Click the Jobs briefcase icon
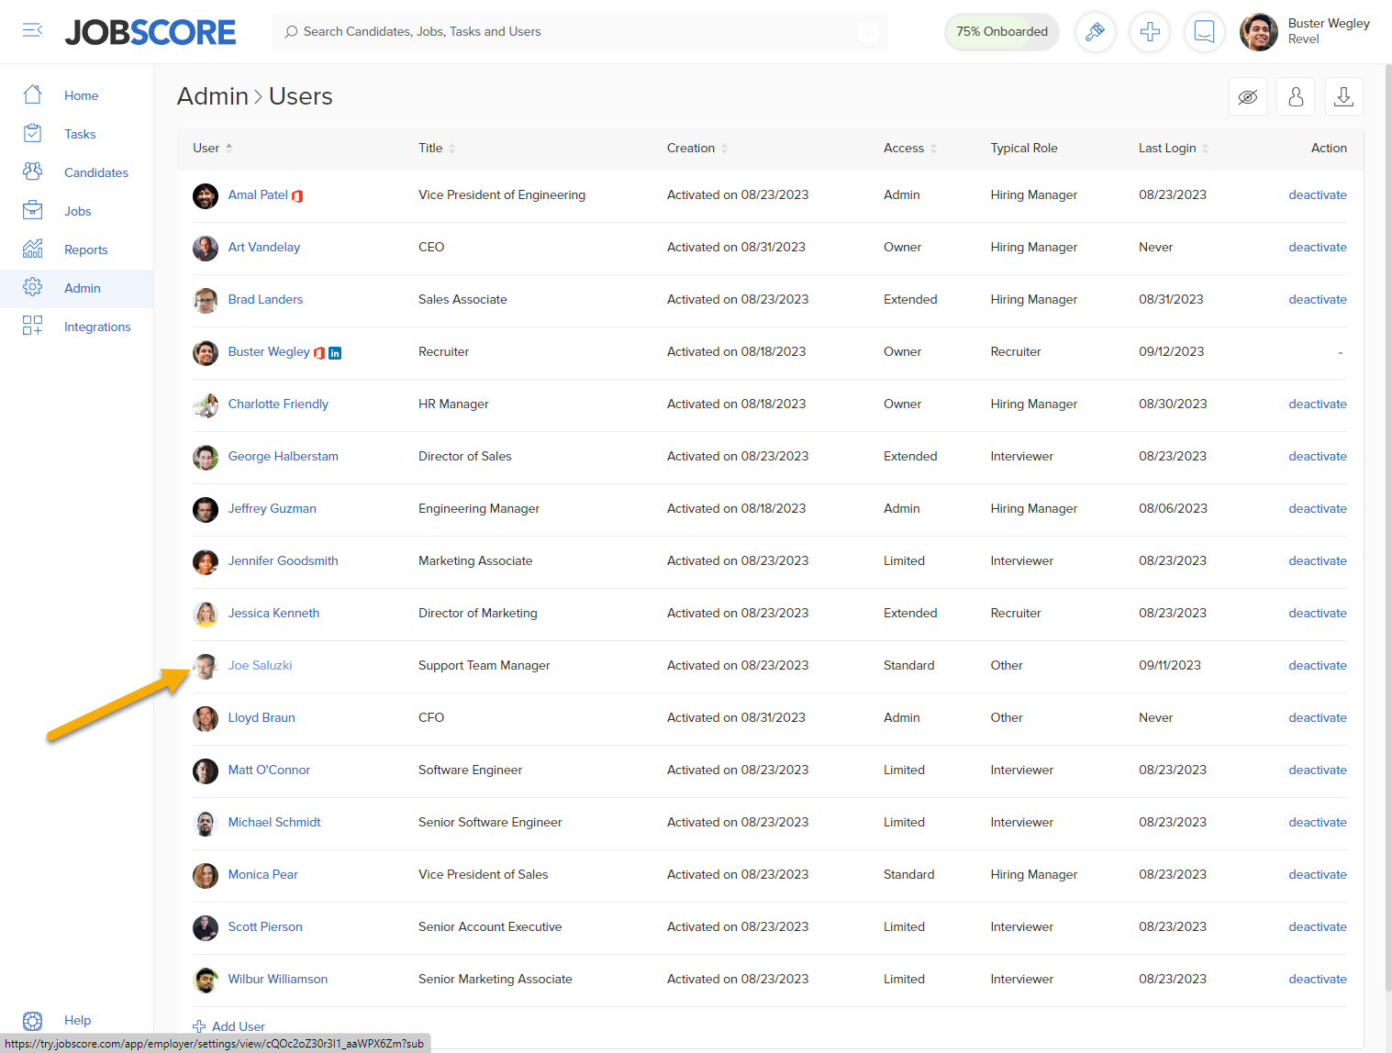 click(32, 210)
